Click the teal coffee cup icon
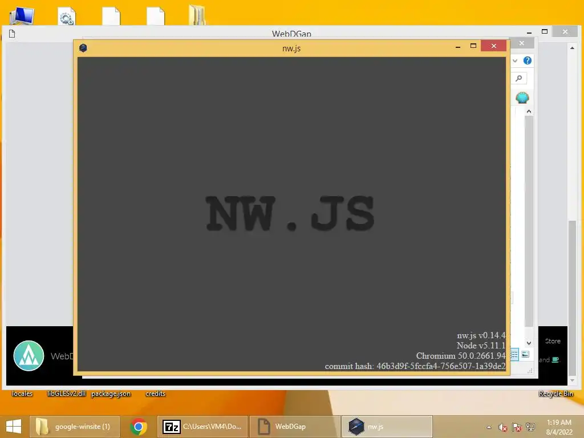This screenshot has height=438, width=584. point(555,360)
